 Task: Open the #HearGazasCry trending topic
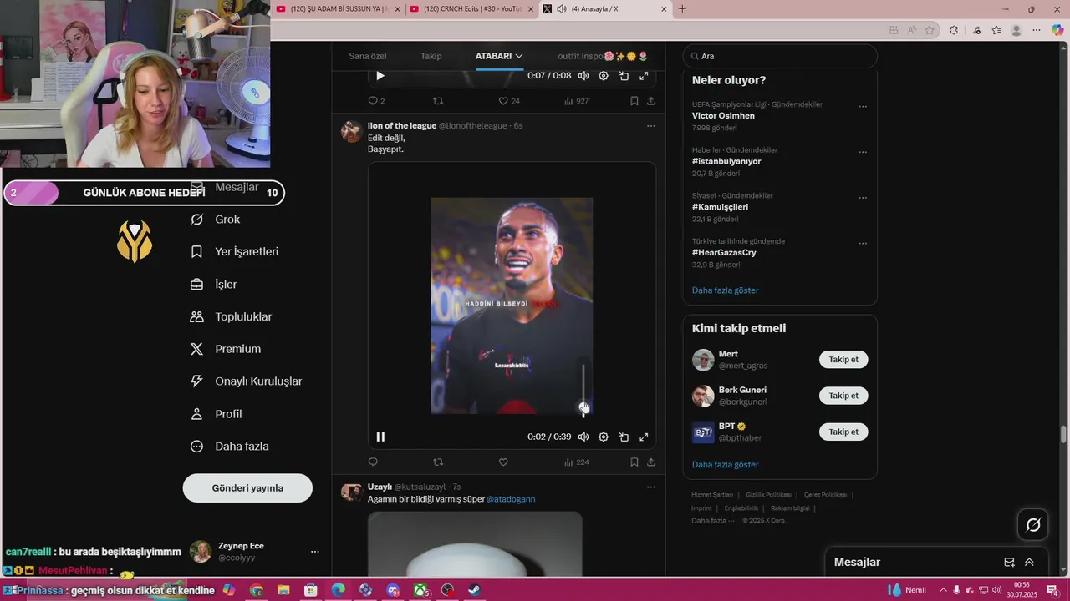coord(724,253)
